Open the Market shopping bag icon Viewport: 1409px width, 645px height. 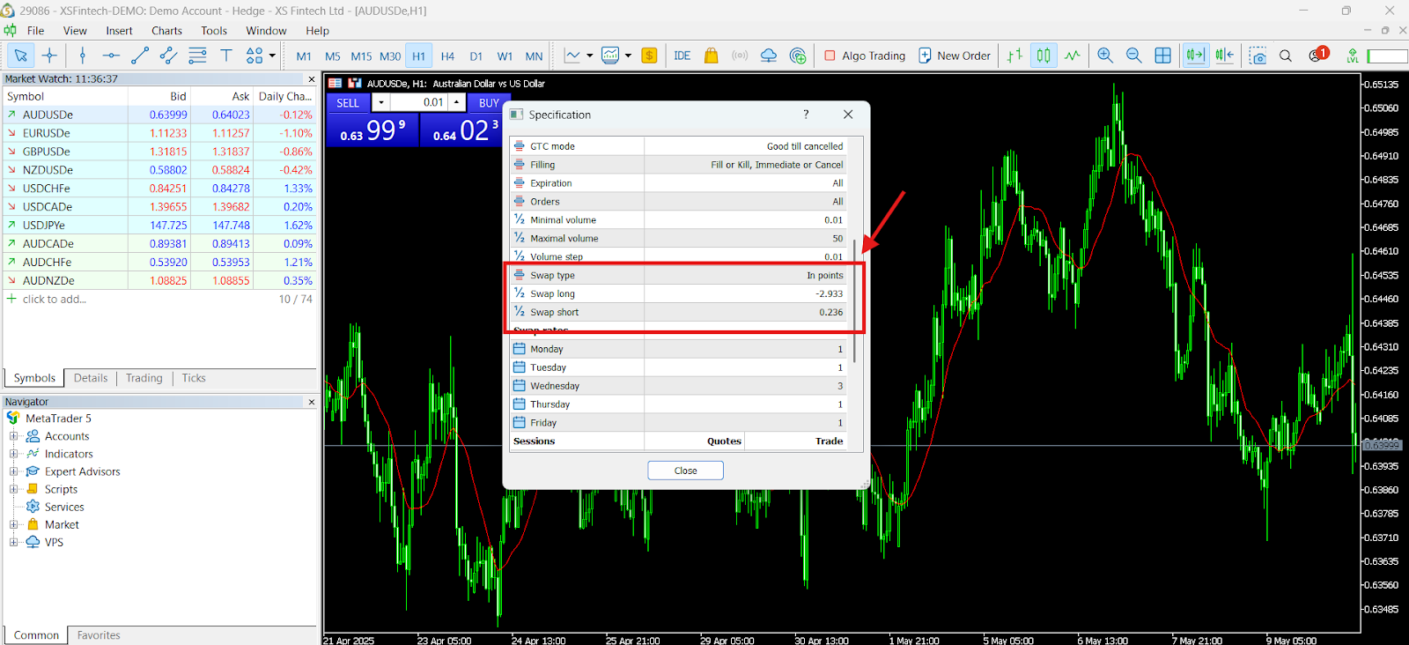click(712, 56)
